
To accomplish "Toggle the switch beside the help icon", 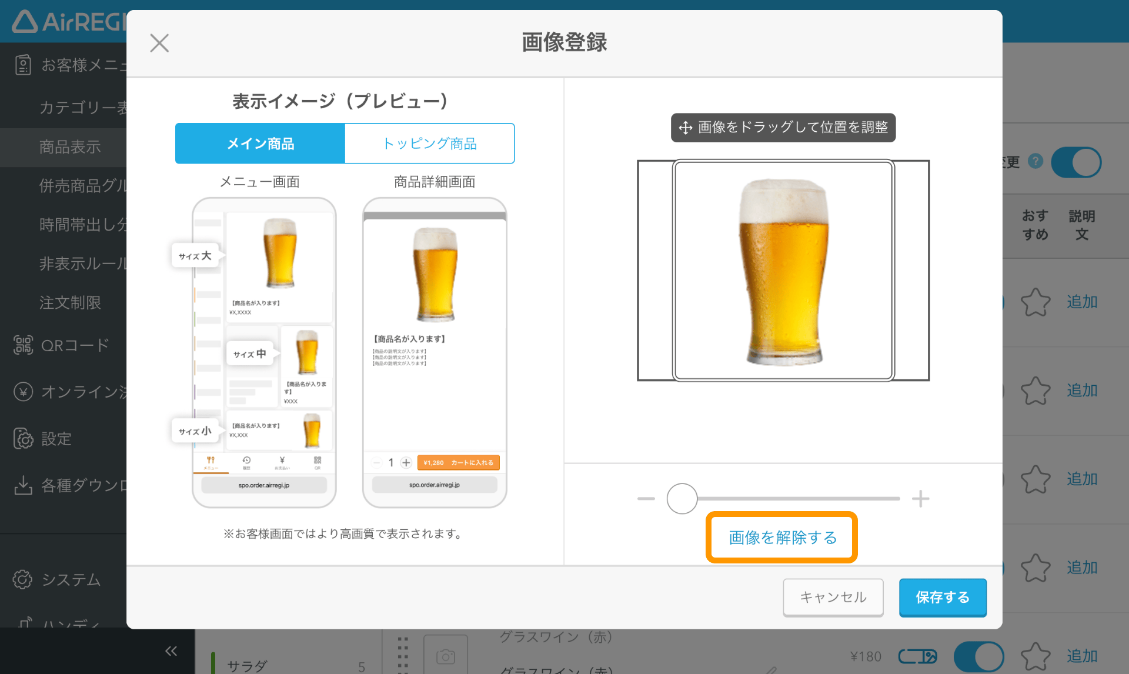I will point(1076,162).
